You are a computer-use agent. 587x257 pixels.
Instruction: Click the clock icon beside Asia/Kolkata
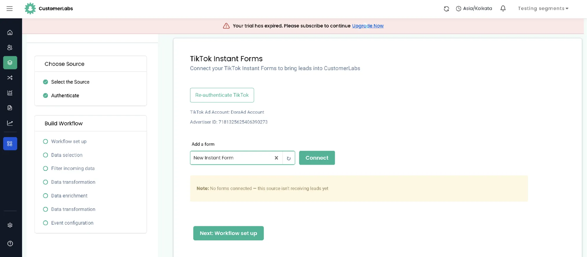(x=458, y=9)
